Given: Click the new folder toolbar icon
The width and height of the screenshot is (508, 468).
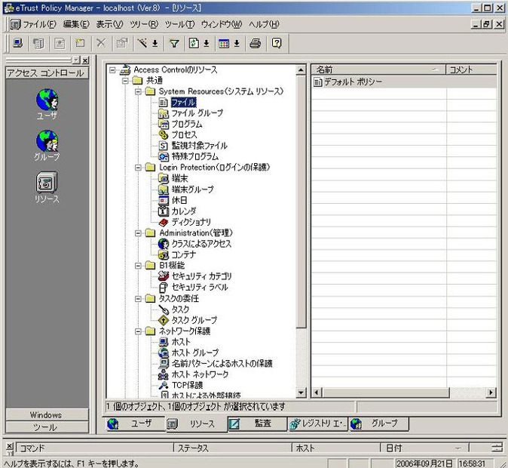Looking at the screenshot, I should point(80,43).
